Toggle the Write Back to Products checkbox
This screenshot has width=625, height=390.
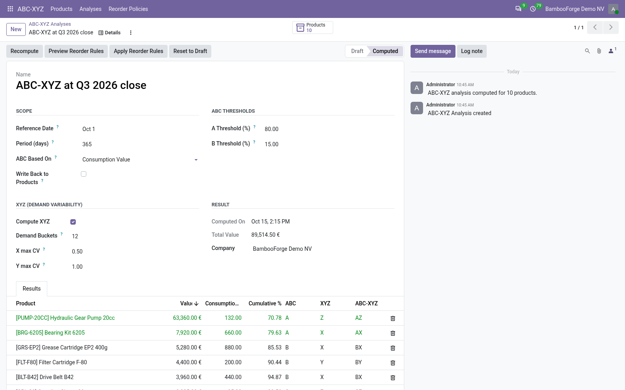pos(84,174)
